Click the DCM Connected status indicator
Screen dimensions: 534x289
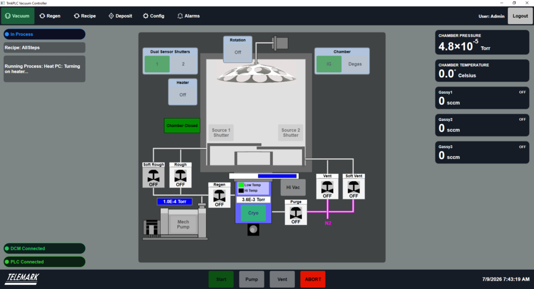tap(44, 248)
